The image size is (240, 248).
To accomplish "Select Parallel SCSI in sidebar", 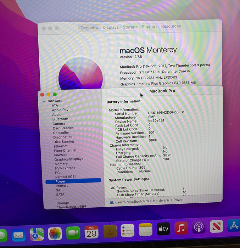I will click(65, 177).
